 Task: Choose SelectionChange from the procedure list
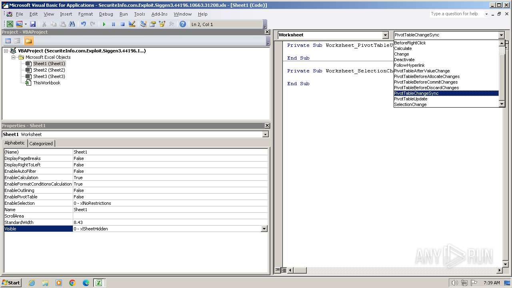pos(446,104)
